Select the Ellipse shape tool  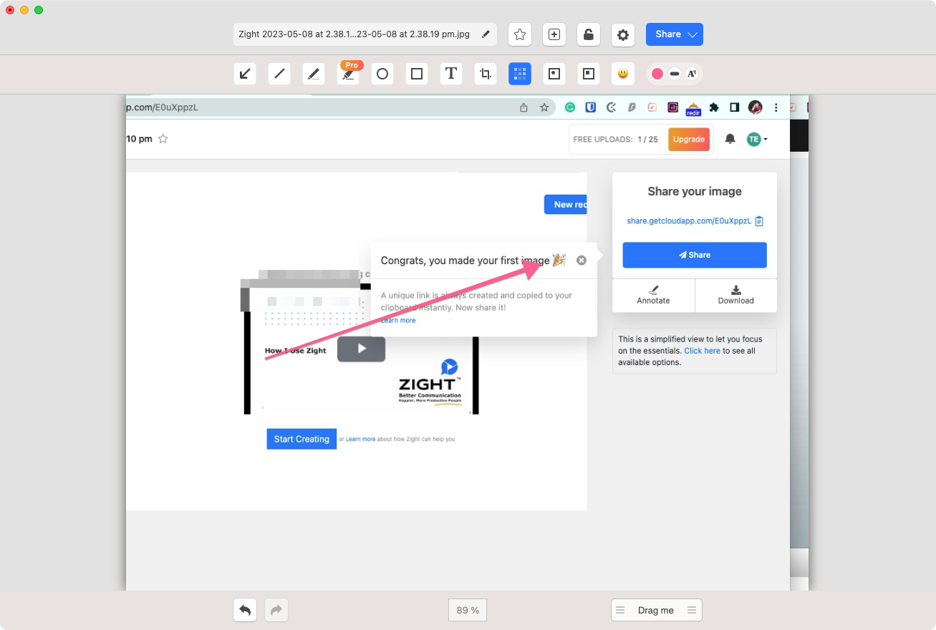tap(382, 73)
